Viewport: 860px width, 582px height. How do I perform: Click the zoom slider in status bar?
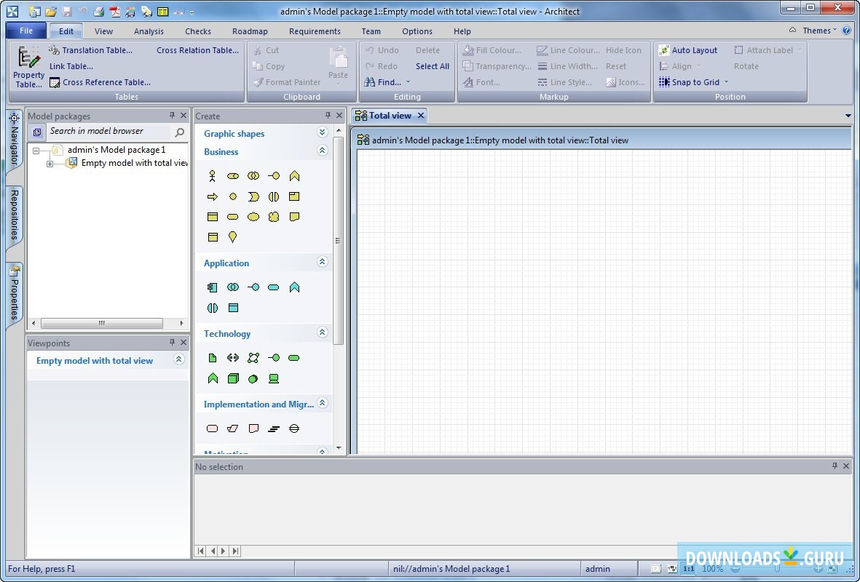pyautogui.click(x=776, y=569)
